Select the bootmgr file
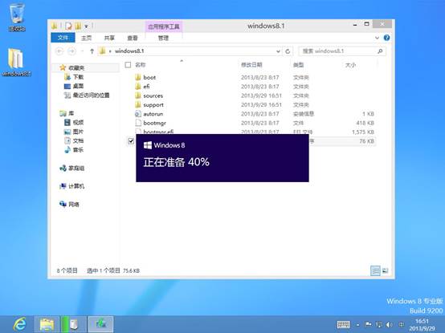Screen dimensions: 445x333 154,123
